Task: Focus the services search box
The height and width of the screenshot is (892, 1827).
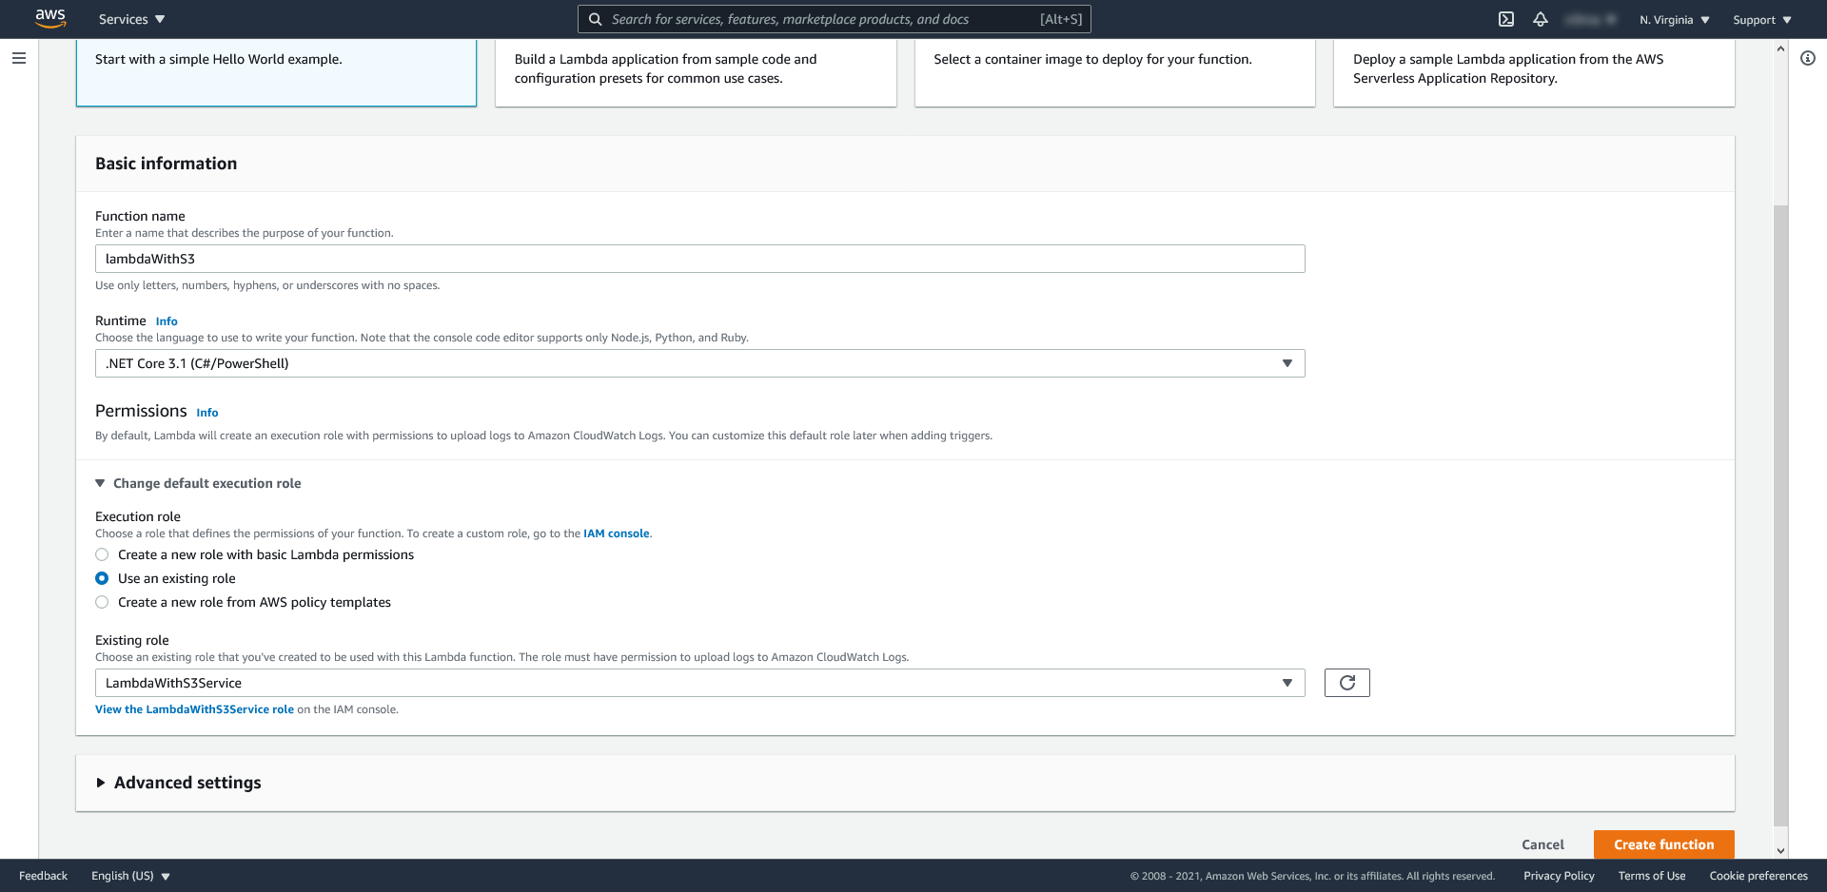Action: (834, 19)
